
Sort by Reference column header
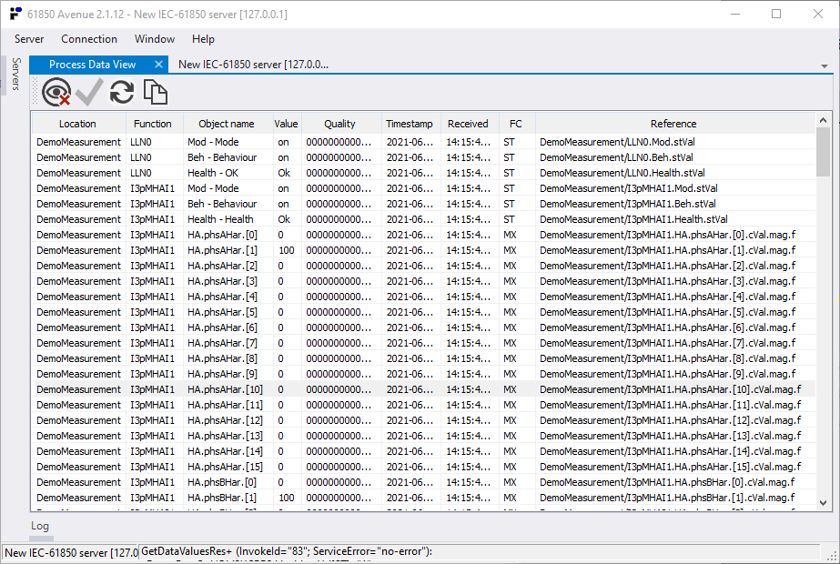(673, 124)
